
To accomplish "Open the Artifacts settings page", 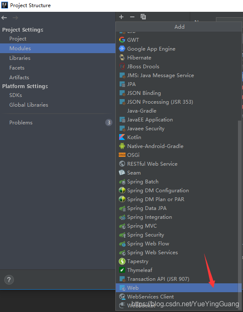I will [57, 78].
